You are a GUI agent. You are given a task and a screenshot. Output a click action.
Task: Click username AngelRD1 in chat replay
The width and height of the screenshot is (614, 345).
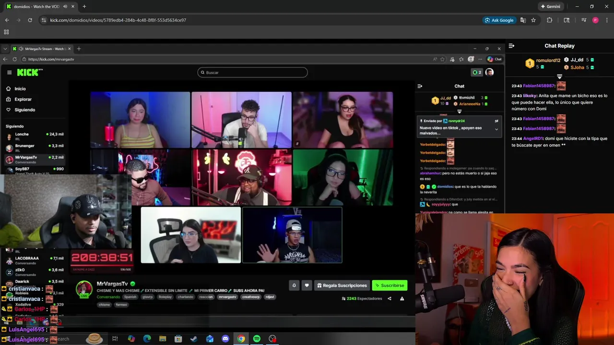click(532, 138)
